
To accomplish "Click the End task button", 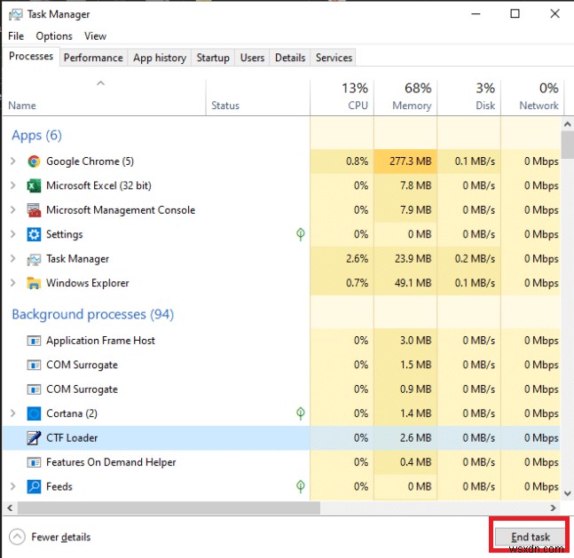I will [x=530, y=537].
